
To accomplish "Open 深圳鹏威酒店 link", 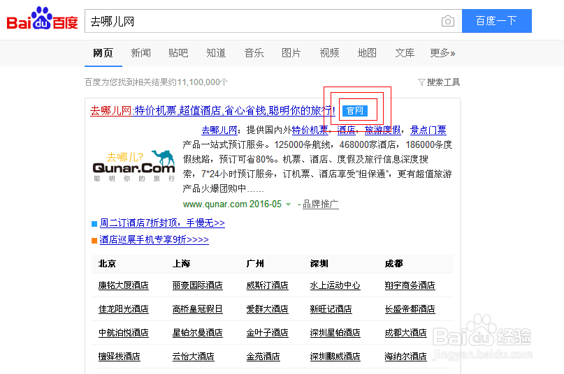I will coord(335,357).
